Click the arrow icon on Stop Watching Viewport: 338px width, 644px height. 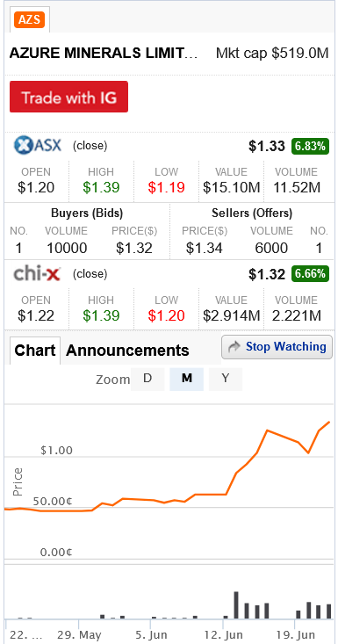234,347
